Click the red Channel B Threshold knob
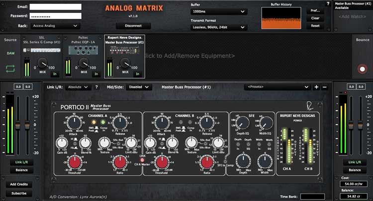The image size is (373, 201). click(162, 162)
